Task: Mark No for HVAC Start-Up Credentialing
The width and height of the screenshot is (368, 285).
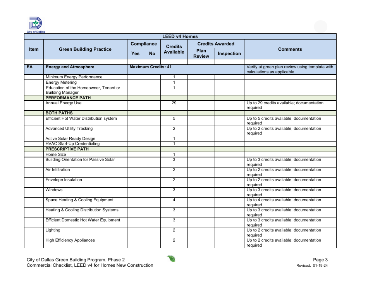Action: (151, 143)
